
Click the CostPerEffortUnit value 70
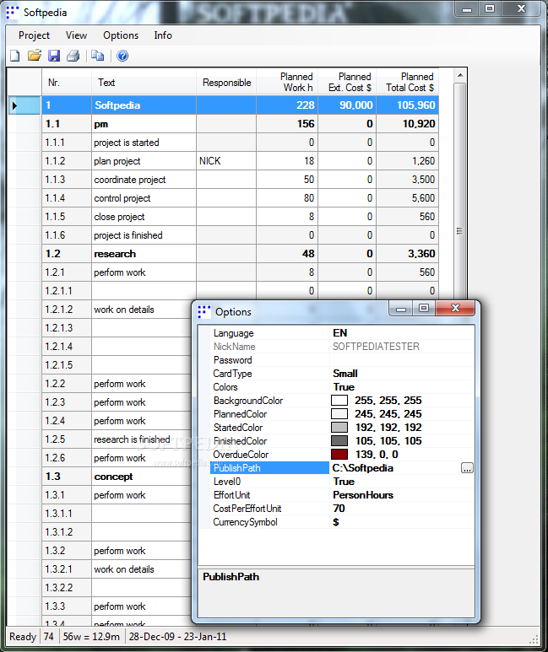402,509
